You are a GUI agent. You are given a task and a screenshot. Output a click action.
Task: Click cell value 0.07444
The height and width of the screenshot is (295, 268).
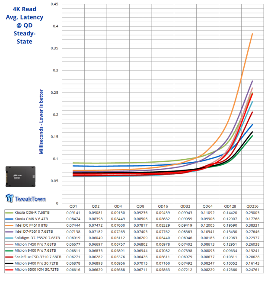(x=73, y=225)
